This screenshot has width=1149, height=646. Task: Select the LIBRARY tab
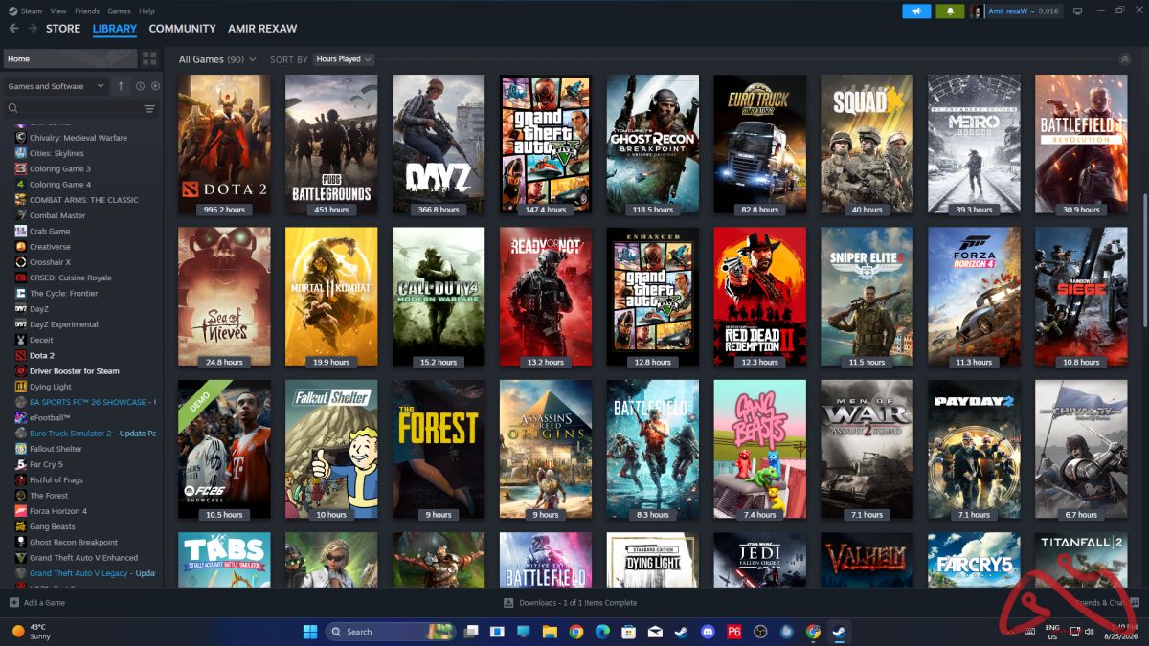pyautogui.click(x=115, y=29)
